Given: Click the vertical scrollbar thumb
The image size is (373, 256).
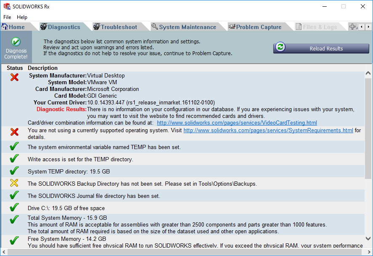Looking at the screenshot, I should point(368,128).
